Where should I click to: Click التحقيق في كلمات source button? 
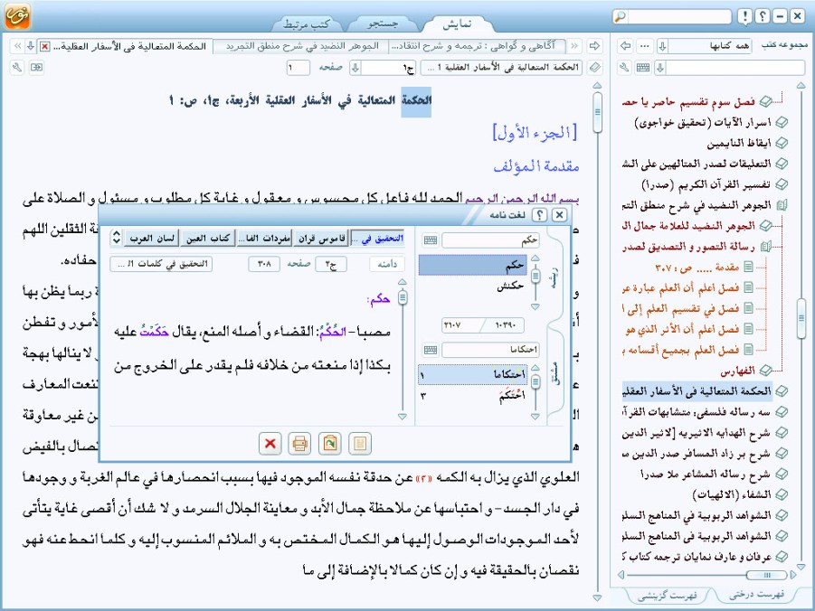click(x=161, y=264)
